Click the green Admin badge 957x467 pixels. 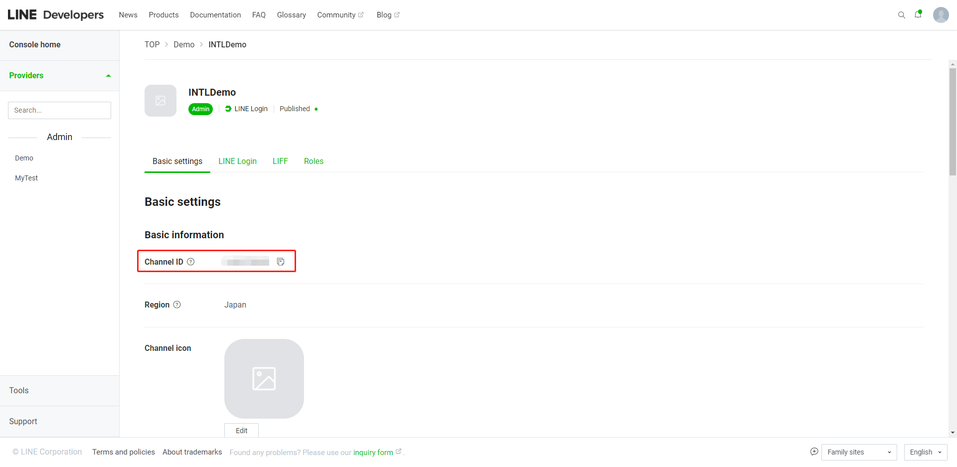(x=200, y=109)
